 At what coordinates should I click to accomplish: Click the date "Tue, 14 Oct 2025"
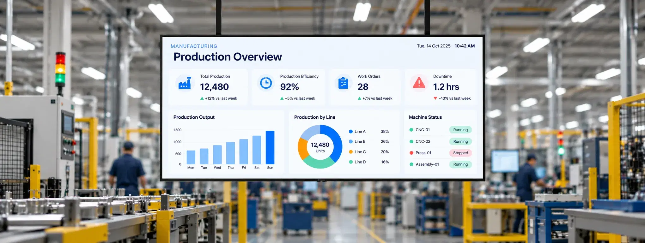click(434, 46)
